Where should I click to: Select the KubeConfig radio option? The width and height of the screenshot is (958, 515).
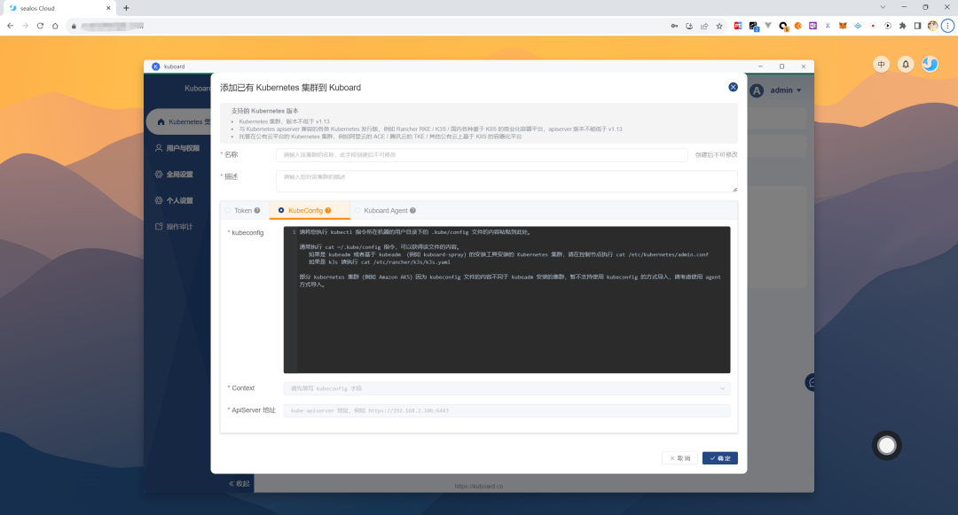pyautogui.click(x=281, y=210)
